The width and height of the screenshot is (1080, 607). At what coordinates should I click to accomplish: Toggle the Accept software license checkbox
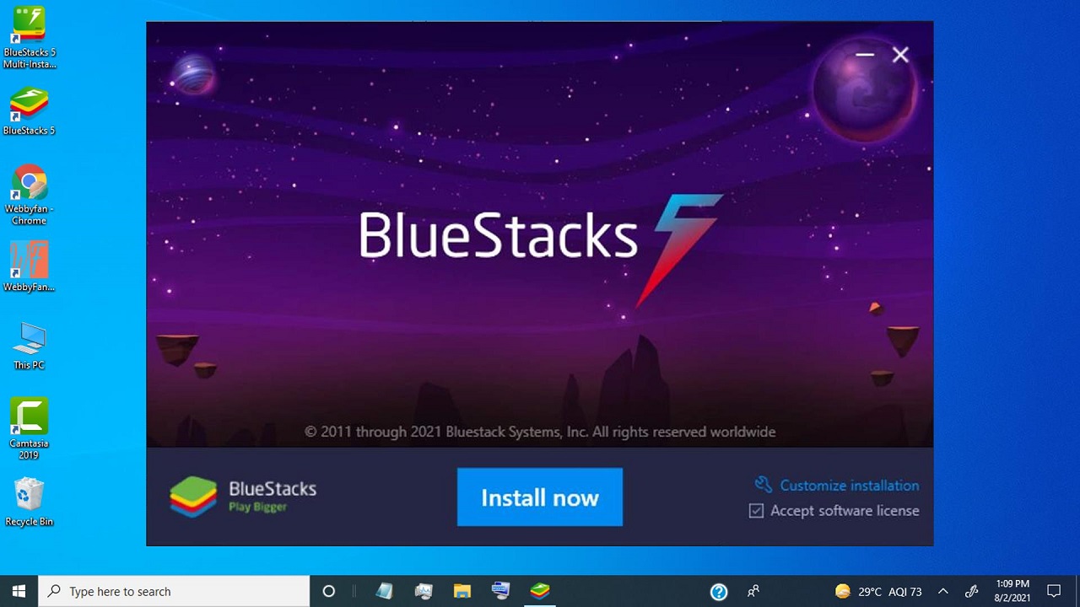click(756, 511)
